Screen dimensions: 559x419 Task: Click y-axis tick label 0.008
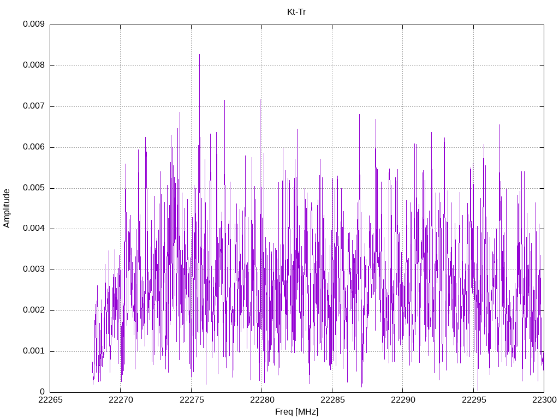point(34,65)
